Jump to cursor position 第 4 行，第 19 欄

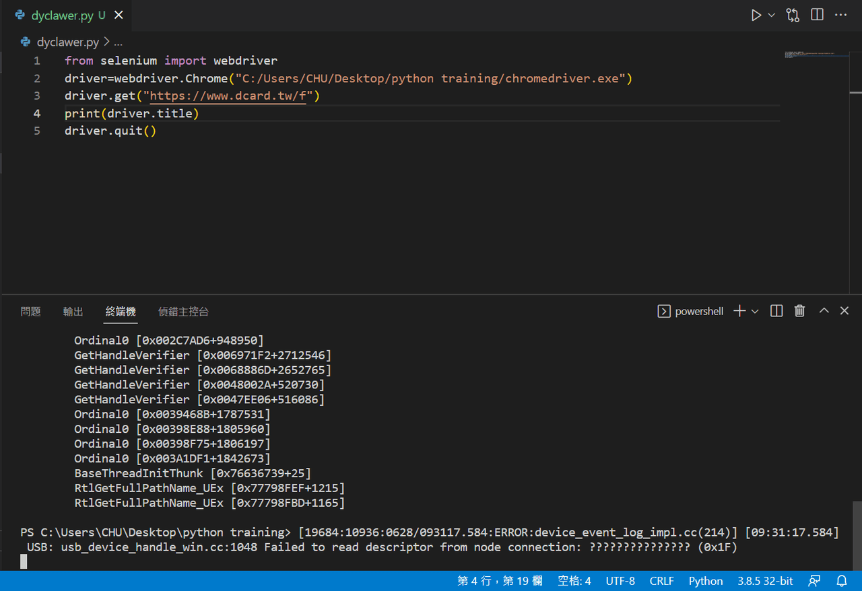coord(500,581)
